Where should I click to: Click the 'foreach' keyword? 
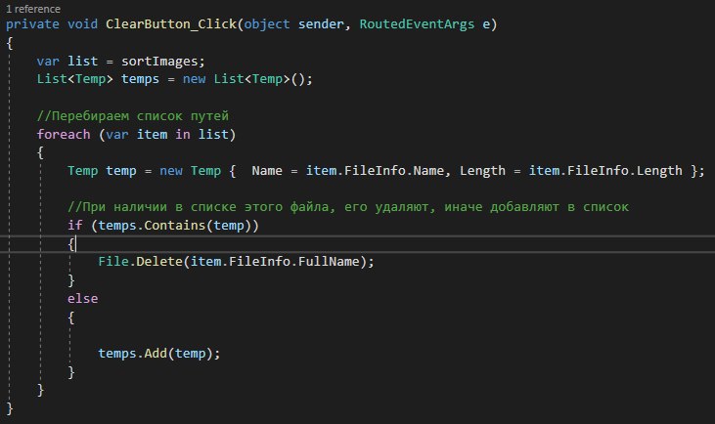point(64,135)
